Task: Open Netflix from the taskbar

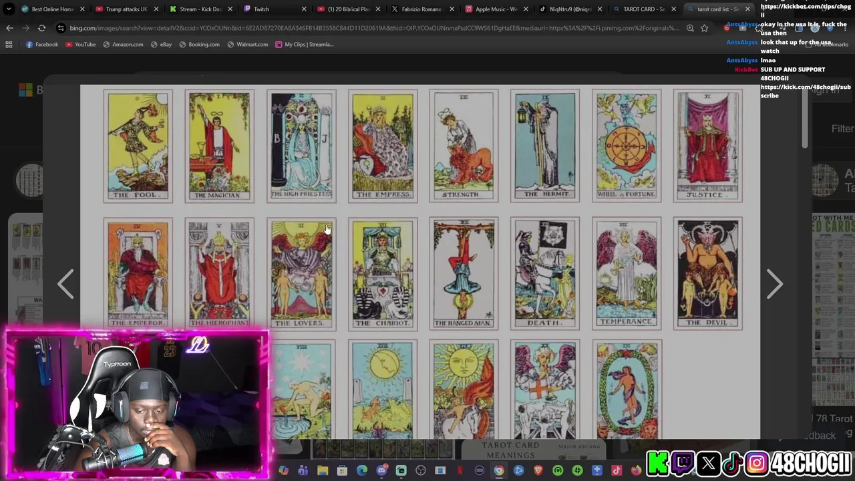Action: (x=460, y=470)
